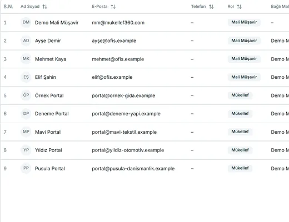This screenshot has width=289, height=222.
Task: Sort by Ad Soyad column arrows
Action: (44, 7)
